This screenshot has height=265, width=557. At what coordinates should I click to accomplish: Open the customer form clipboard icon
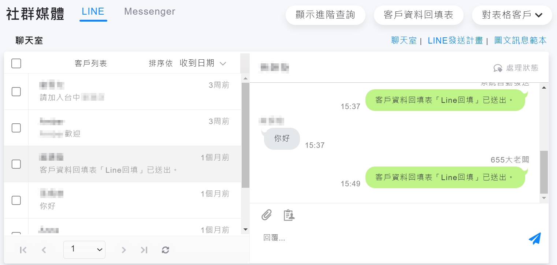(289, 215)
